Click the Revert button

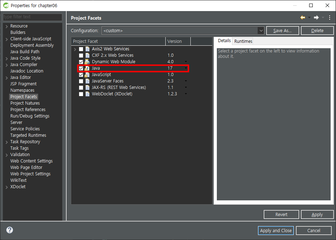pos(281,215)
